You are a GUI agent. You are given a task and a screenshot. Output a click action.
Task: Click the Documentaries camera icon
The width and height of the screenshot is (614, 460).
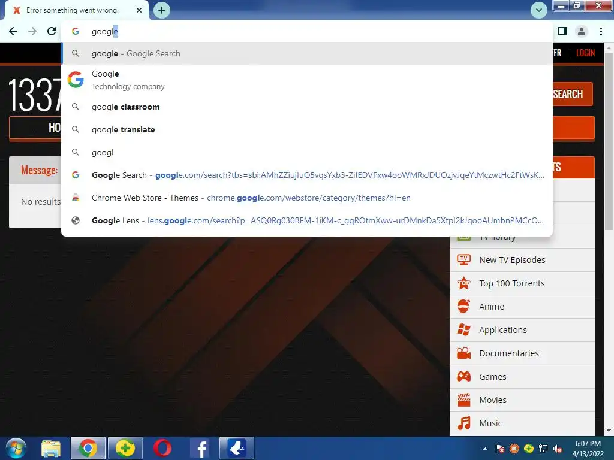pyautogui.click(x=463, y=353)
